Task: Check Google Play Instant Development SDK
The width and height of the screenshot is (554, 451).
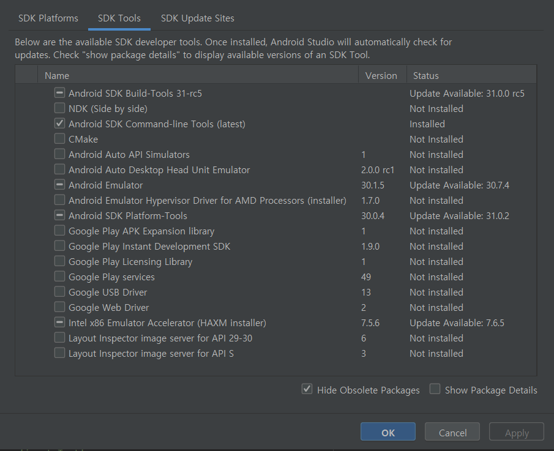Action: [60, 246]
